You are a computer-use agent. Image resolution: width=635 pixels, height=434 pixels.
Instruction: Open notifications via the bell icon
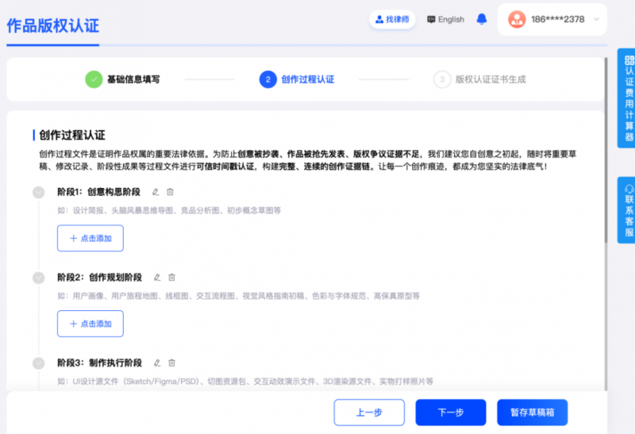click(482, 19)
